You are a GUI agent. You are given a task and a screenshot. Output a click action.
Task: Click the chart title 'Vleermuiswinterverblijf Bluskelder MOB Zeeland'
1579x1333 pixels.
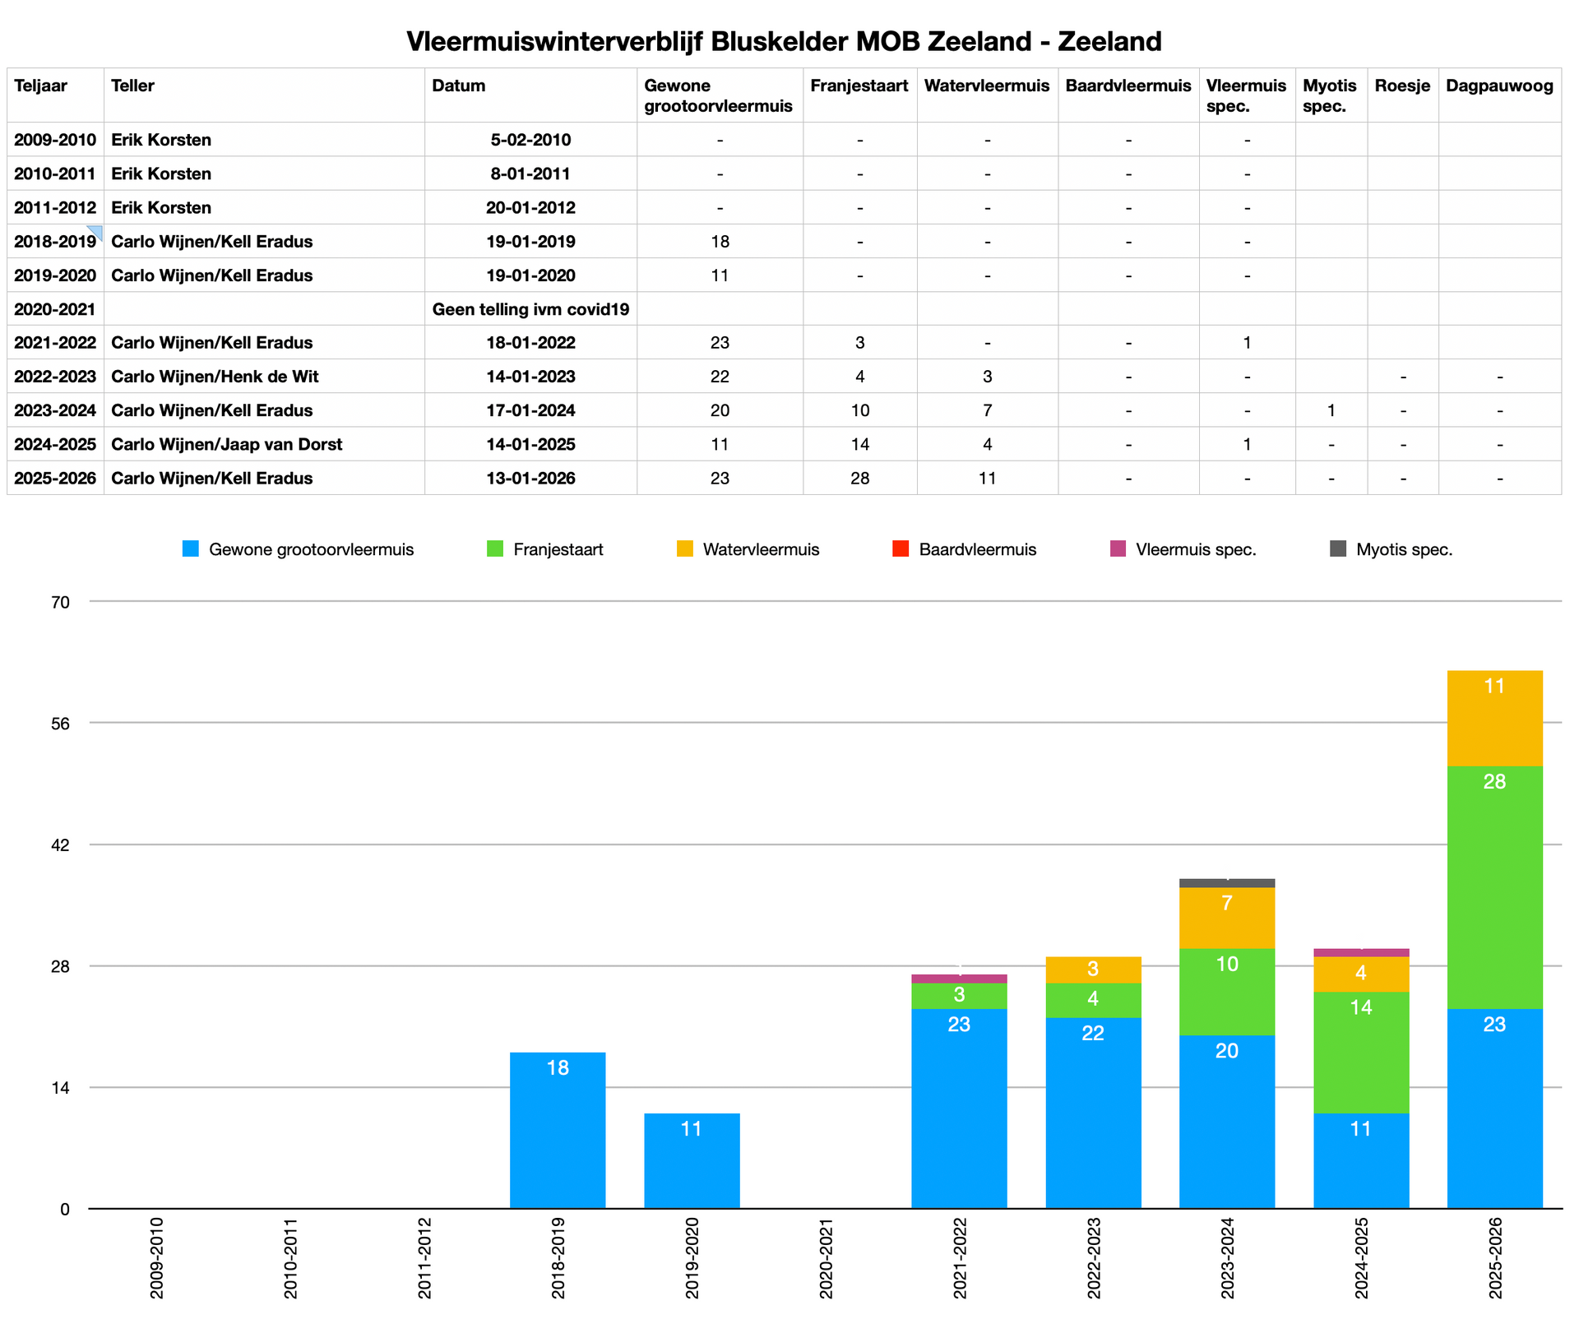click(784, 41)
